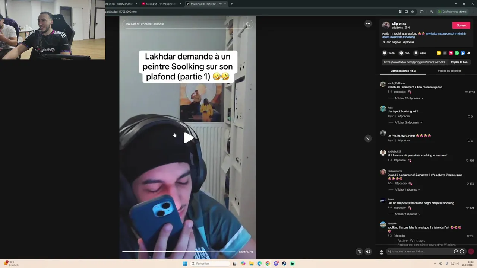Insert a mention with the @ icon
Screen dimensions: 477x268
coord(456,251)
